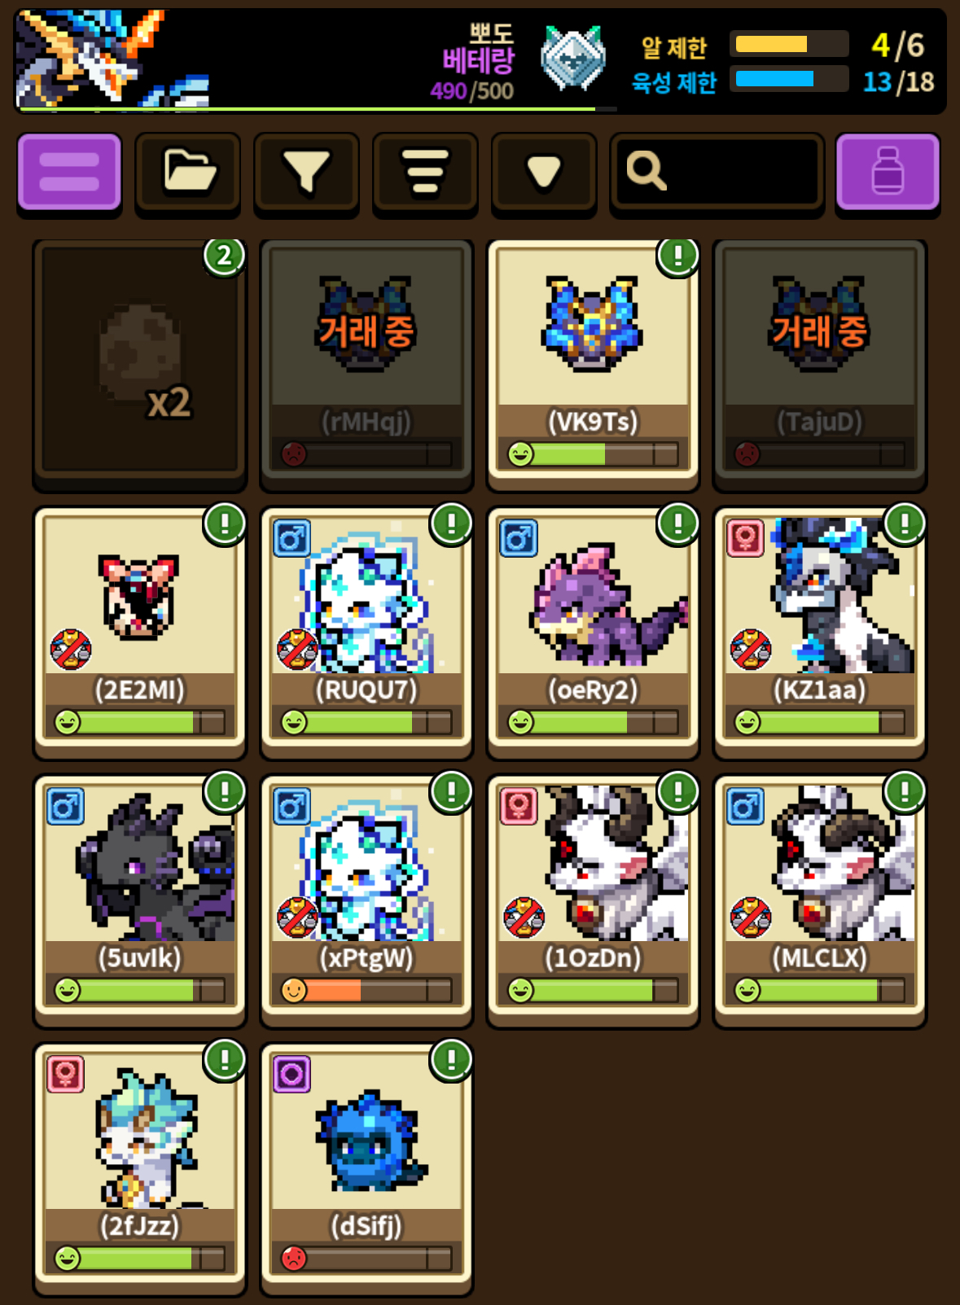Open the purple hamburger menu button

(x=69, y=173)
